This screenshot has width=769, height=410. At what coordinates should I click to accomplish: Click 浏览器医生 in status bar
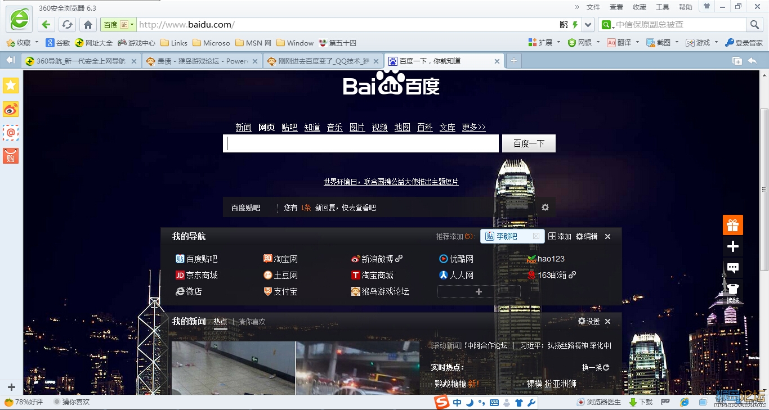pos(599,402)
